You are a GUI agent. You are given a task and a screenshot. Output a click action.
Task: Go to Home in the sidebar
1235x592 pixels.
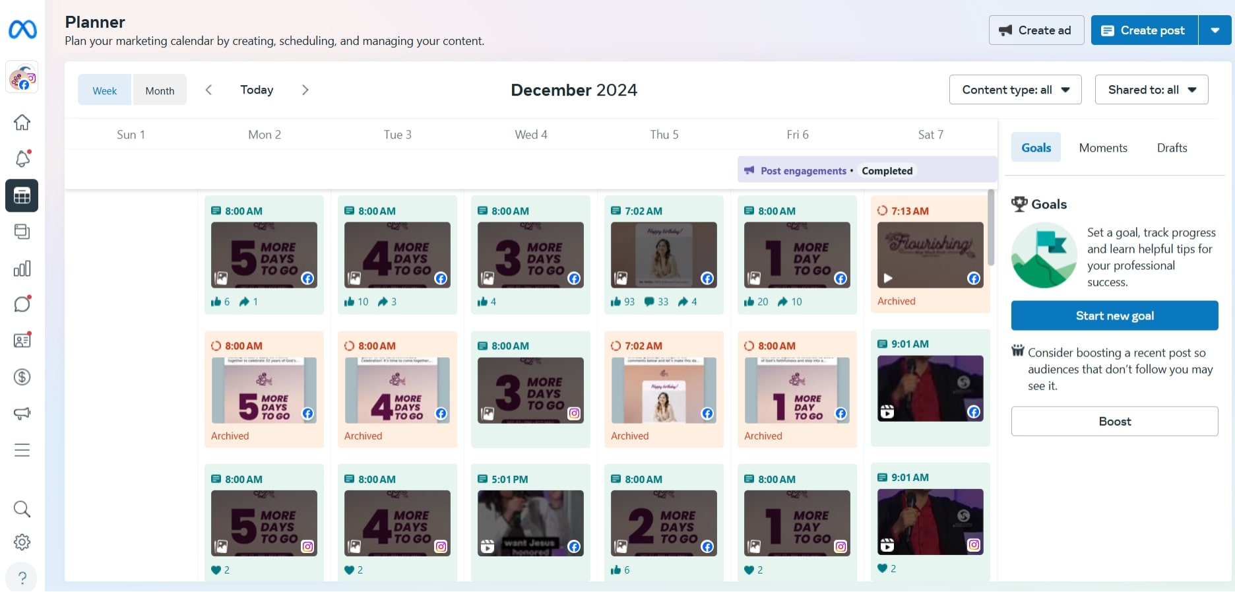(x=22, y=122)
